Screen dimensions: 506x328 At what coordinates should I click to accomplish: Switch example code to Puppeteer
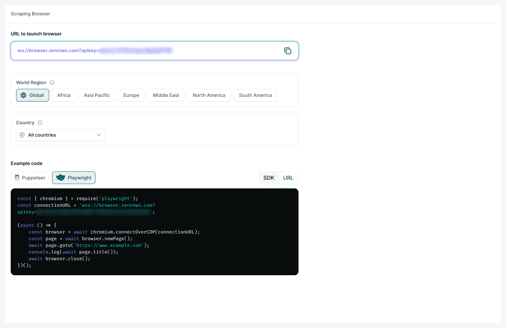click(30, 178)
